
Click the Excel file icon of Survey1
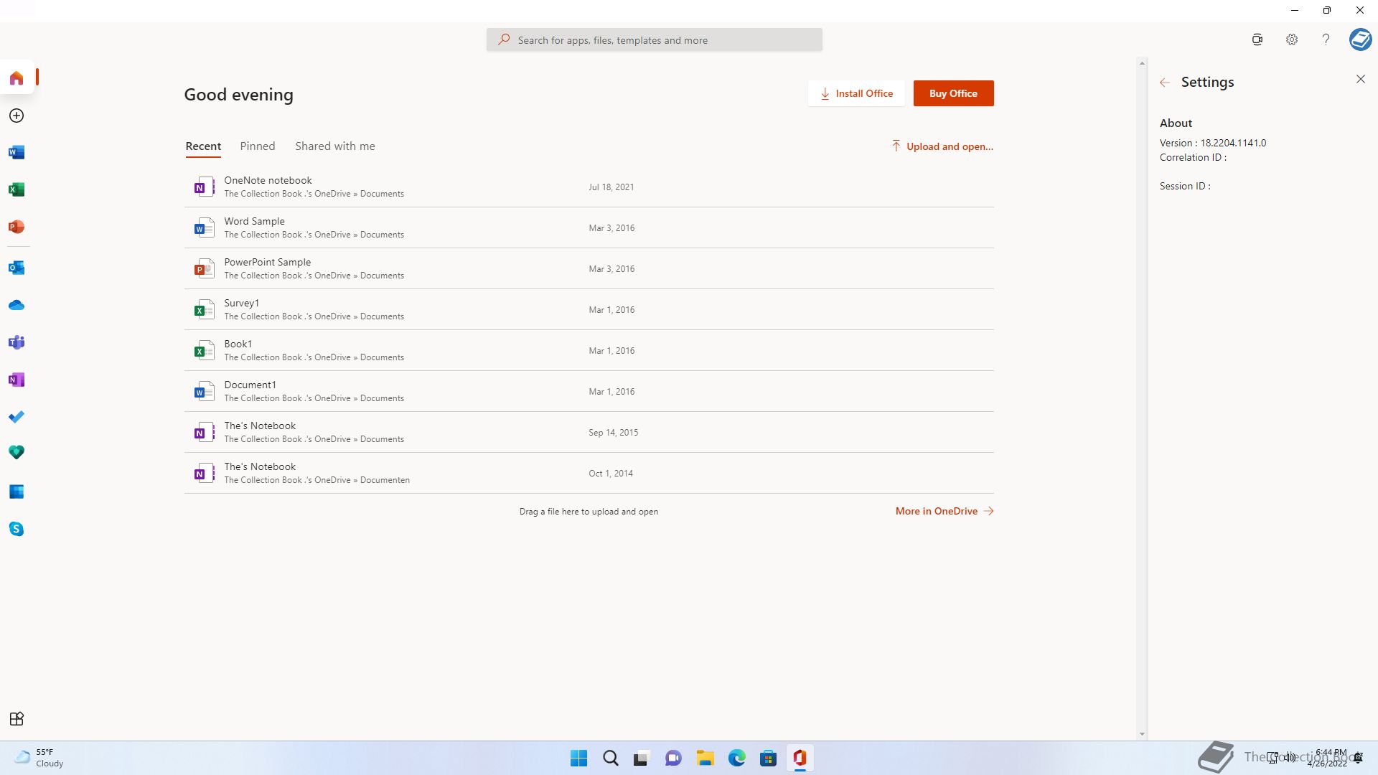204,310
